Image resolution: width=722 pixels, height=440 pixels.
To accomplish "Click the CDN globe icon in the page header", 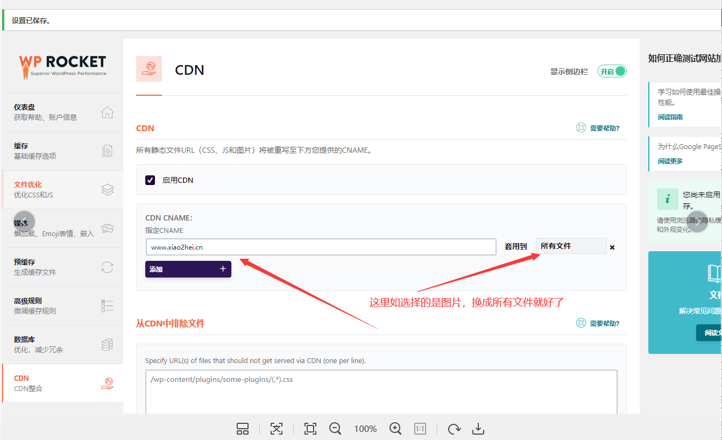I will pyautogui.click(x=149, y=69).
